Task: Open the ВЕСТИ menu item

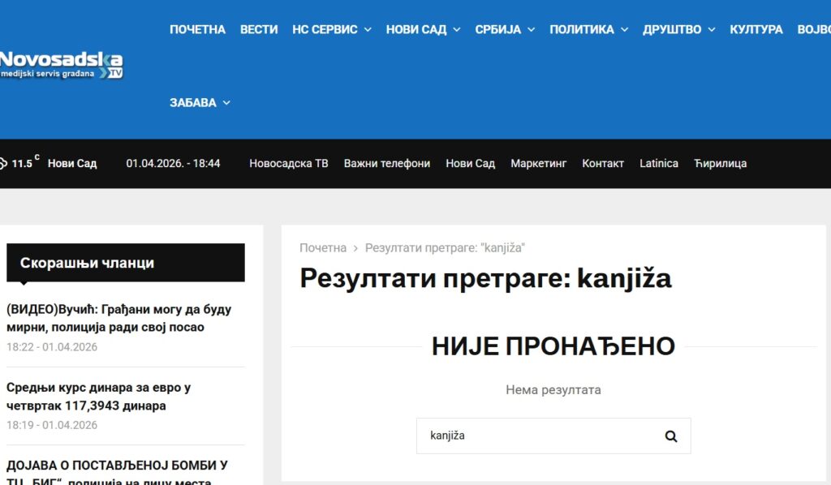Action: pyautogui.click(x=259, y=29)
